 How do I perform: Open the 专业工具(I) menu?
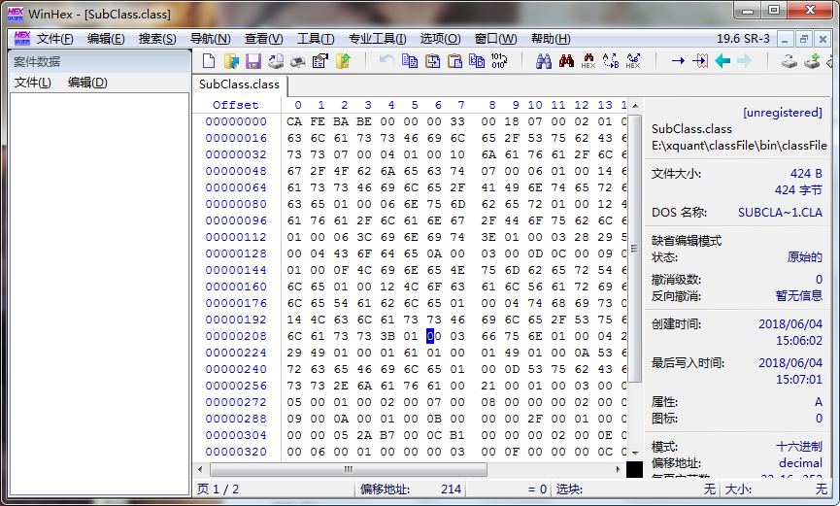pyautogui.click(x=377, y=39)
